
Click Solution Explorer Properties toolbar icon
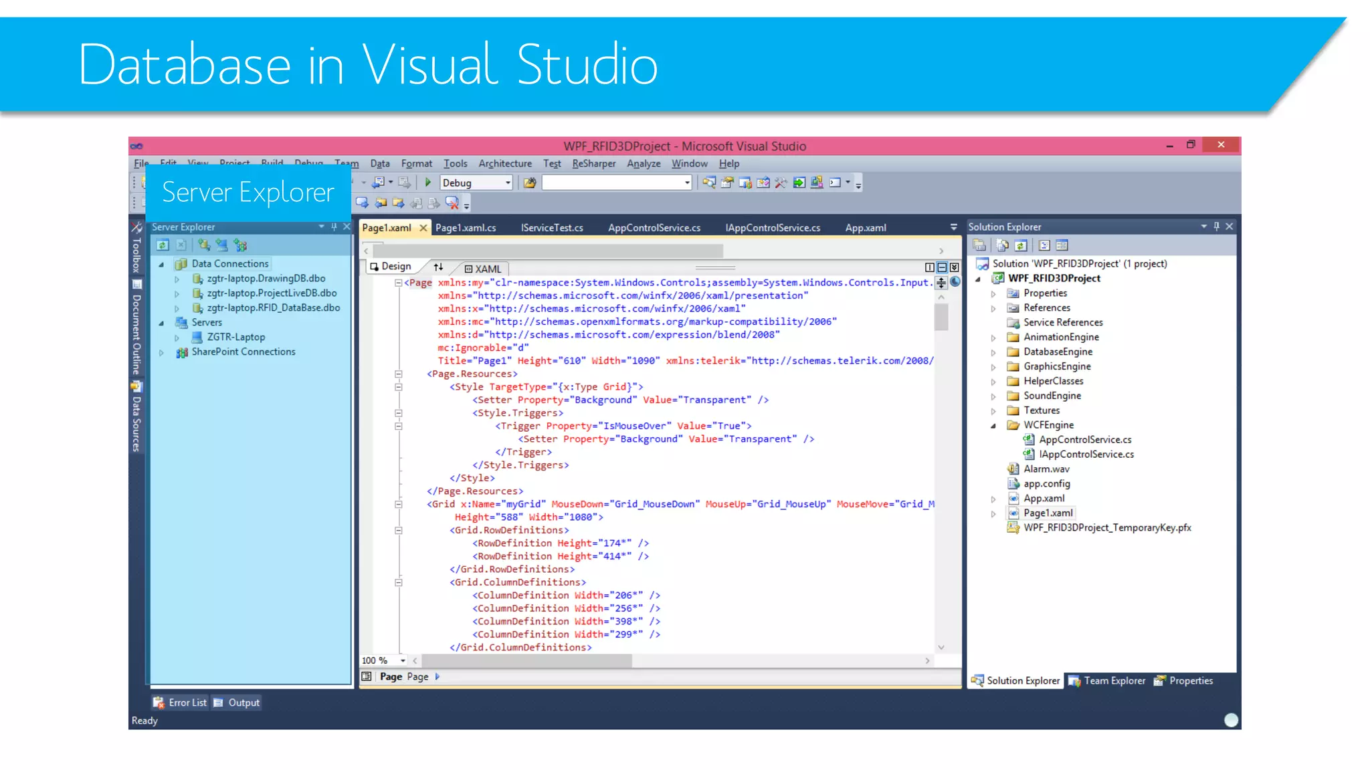(979, 245)
